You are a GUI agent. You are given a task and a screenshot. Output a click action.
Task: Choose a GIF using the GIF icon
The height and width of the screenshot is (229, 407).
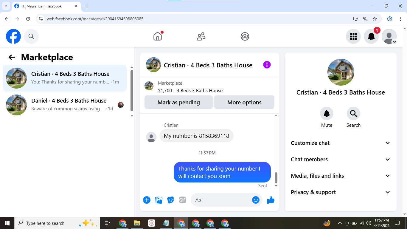[x=182, y=200]
